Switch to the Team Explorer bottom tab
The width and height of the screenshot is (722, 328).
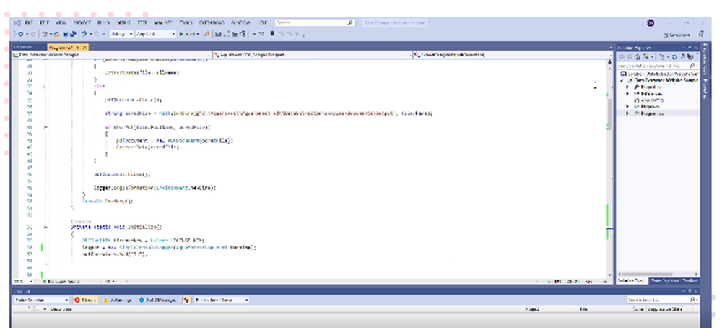pos(664,280)
